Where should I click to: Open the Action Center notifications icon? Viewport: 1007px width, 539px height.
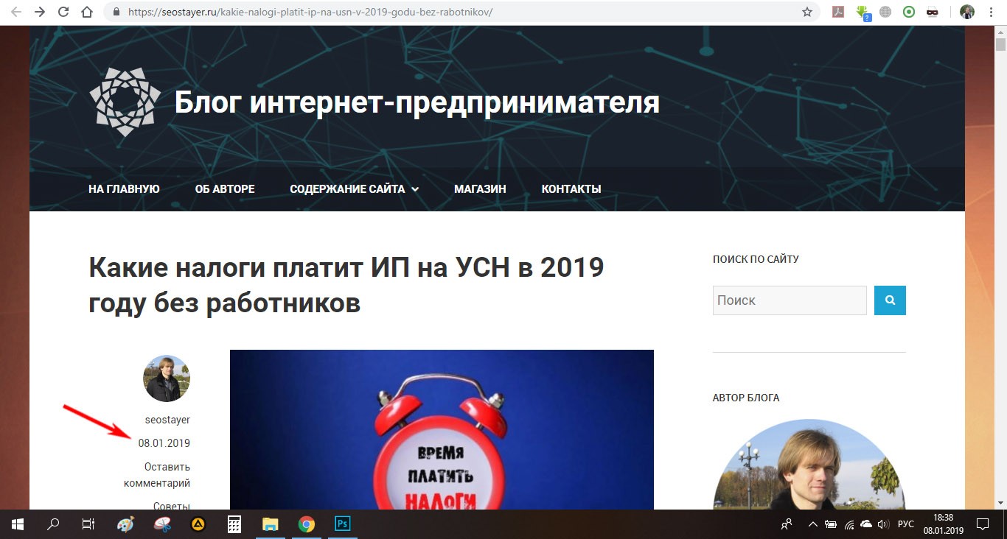tap(983, 524)
